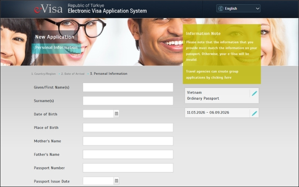The width and height of the screenshot is (299, 187).
Task: Go back to step 1 Country/Region
Action: (x=43, y=74)
